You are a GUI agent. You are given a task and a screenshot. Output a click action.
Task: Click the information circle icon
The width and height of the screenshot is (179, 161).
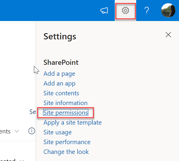[32, 131]
